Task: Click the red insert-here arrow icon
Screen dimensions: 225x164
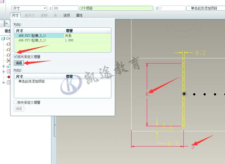Action: coord(9,77)
